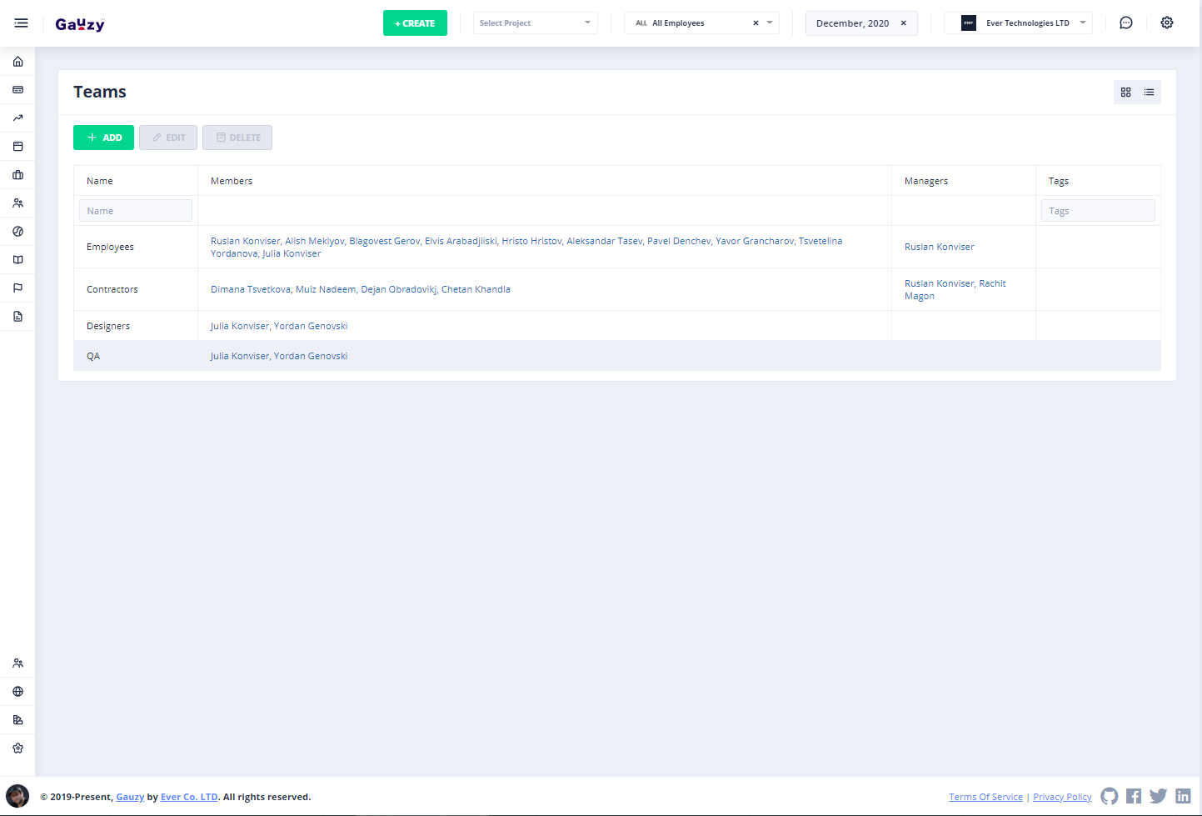The width and height of the screenshot is (1202, 816).
Task: Focus the Tags filter field
Action: coord(1097,211)
